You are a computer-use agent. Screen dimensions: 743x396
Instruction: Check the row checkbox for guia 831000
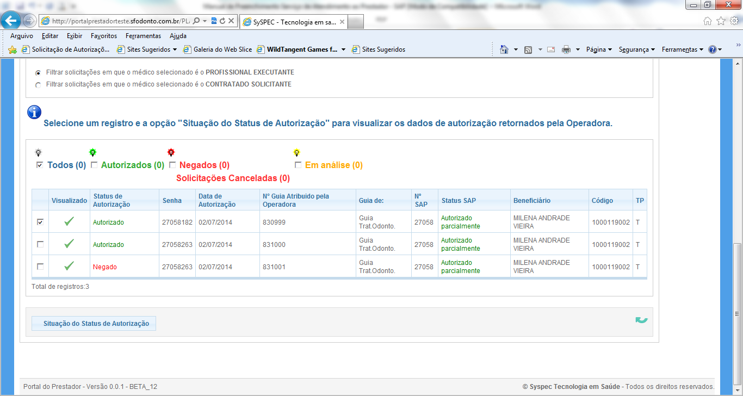(x=40, y=244)
